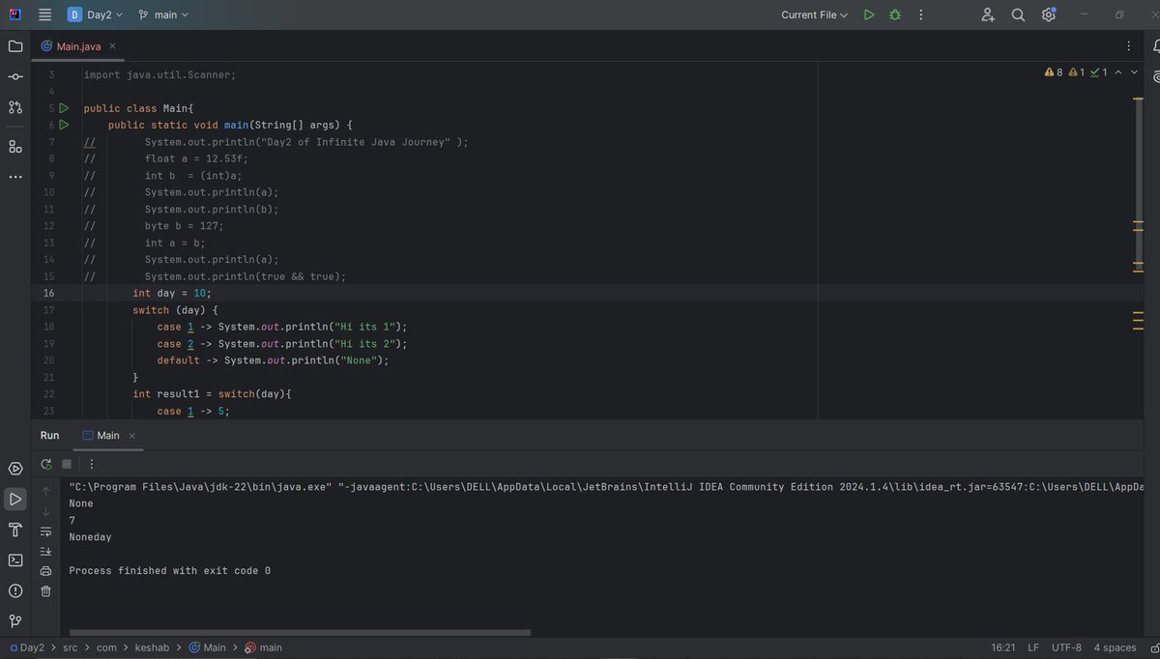Open the main branch dropdown
Screen dimensions: 1160x659
pyautogui.click(x=163, y=14)
